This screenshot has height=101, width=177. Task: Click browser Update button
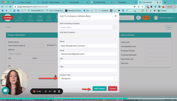tap(171, 7)
